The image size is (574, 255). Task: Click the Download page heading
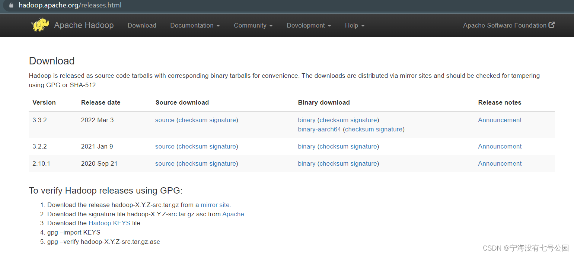(52, 61)
